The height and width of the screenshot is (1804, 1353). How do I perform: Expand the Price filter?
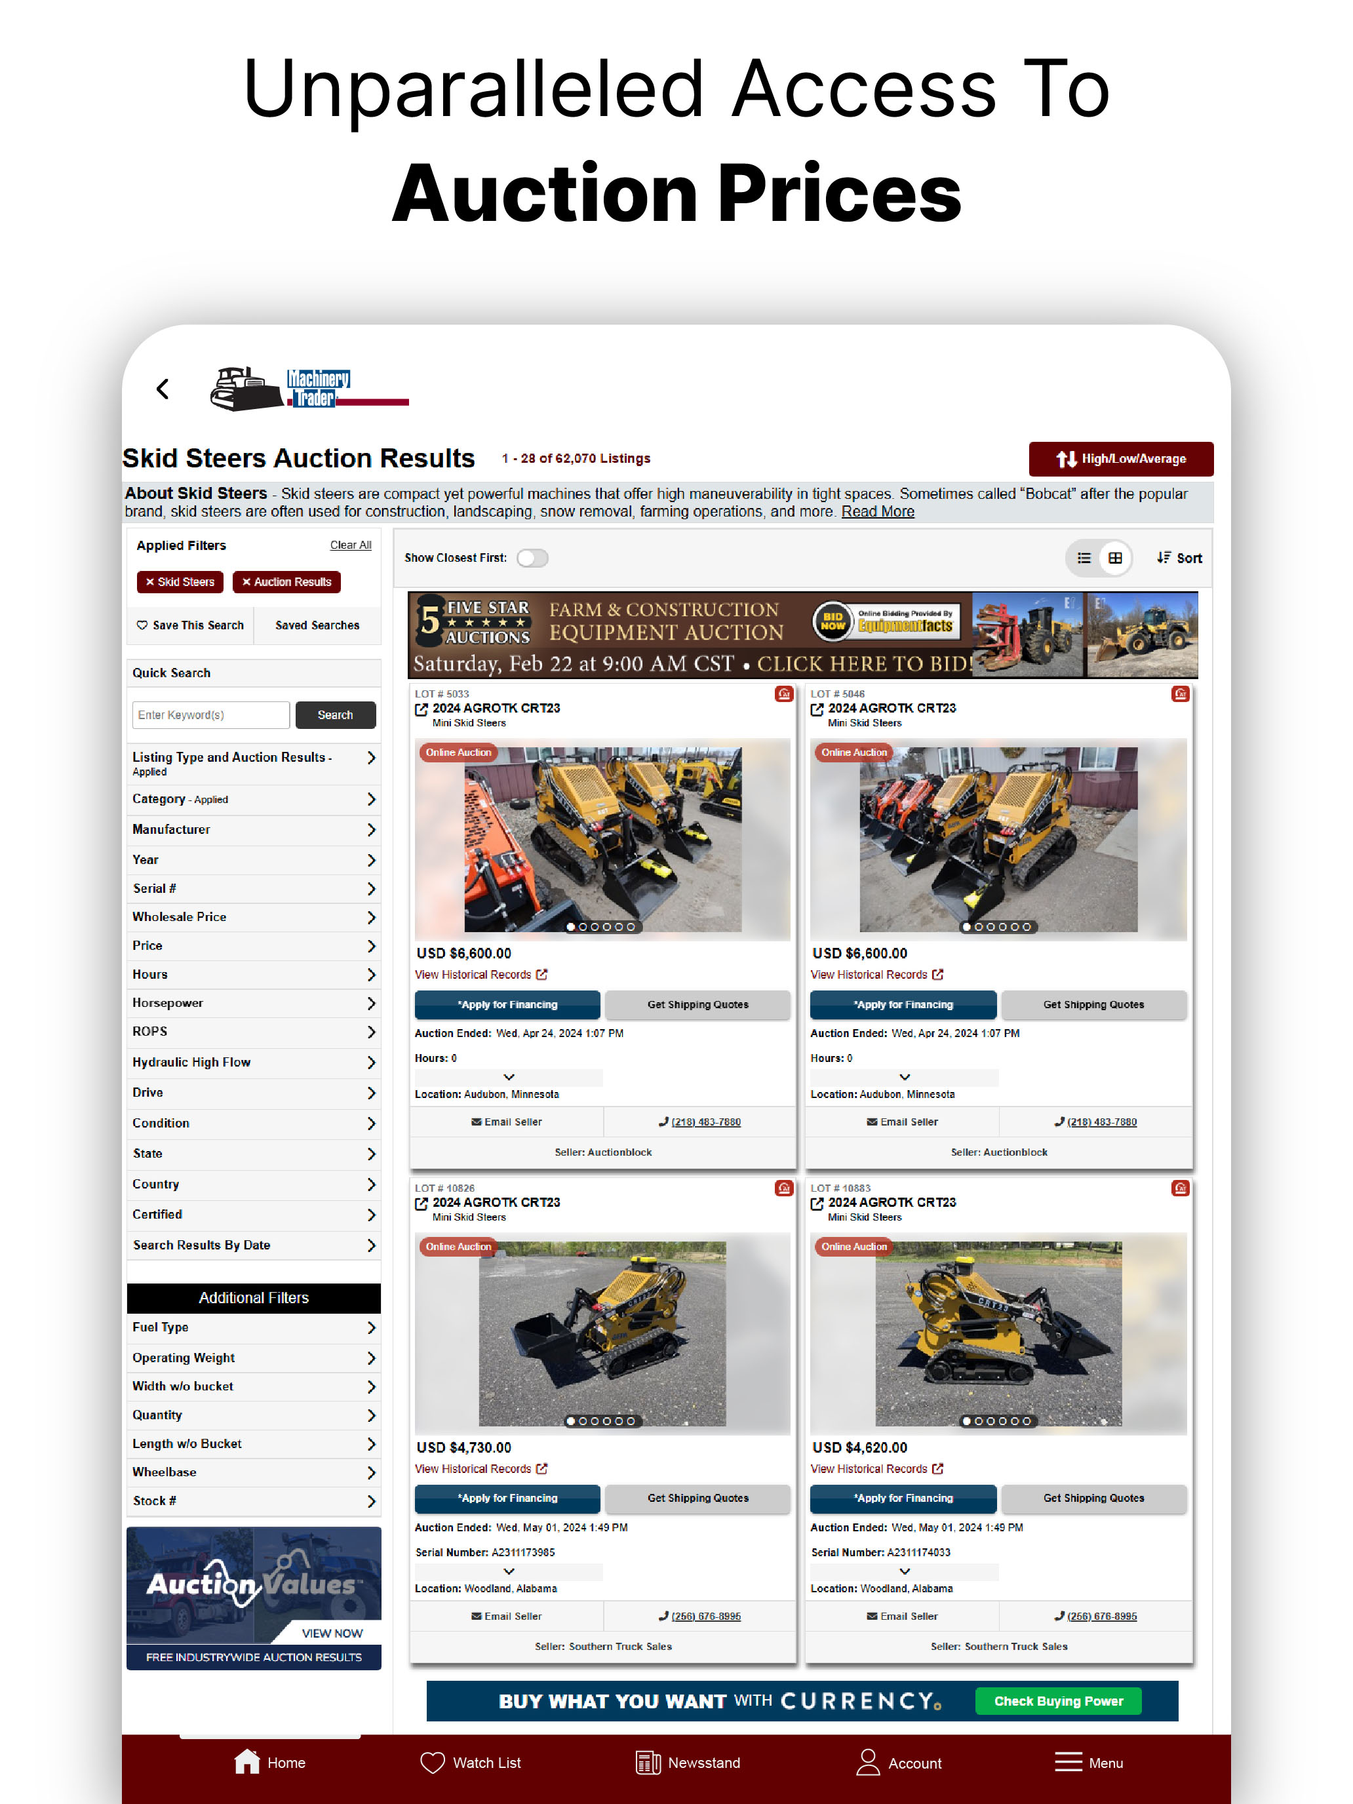click(x=254, y=945)
